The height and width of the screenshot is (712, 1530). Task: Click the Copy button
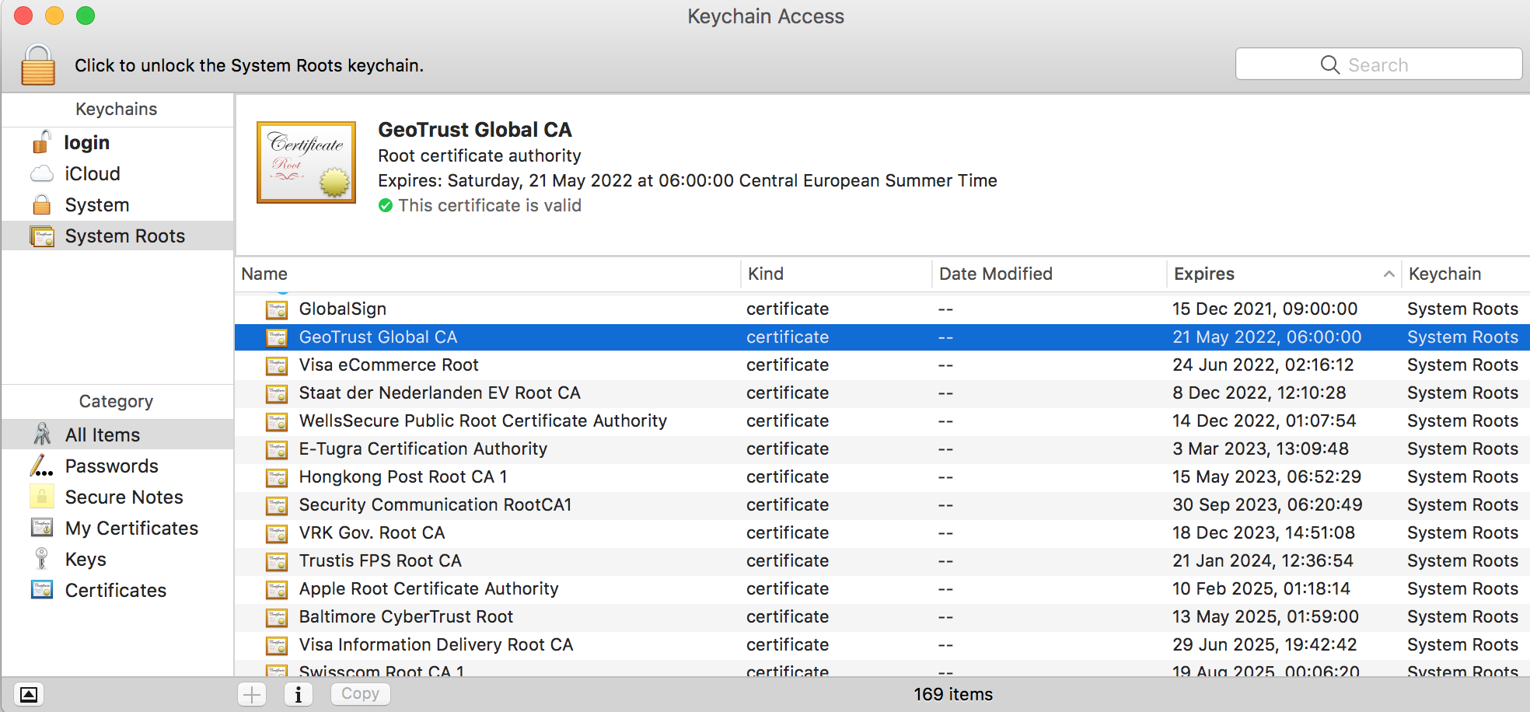[x=361, y=693]
